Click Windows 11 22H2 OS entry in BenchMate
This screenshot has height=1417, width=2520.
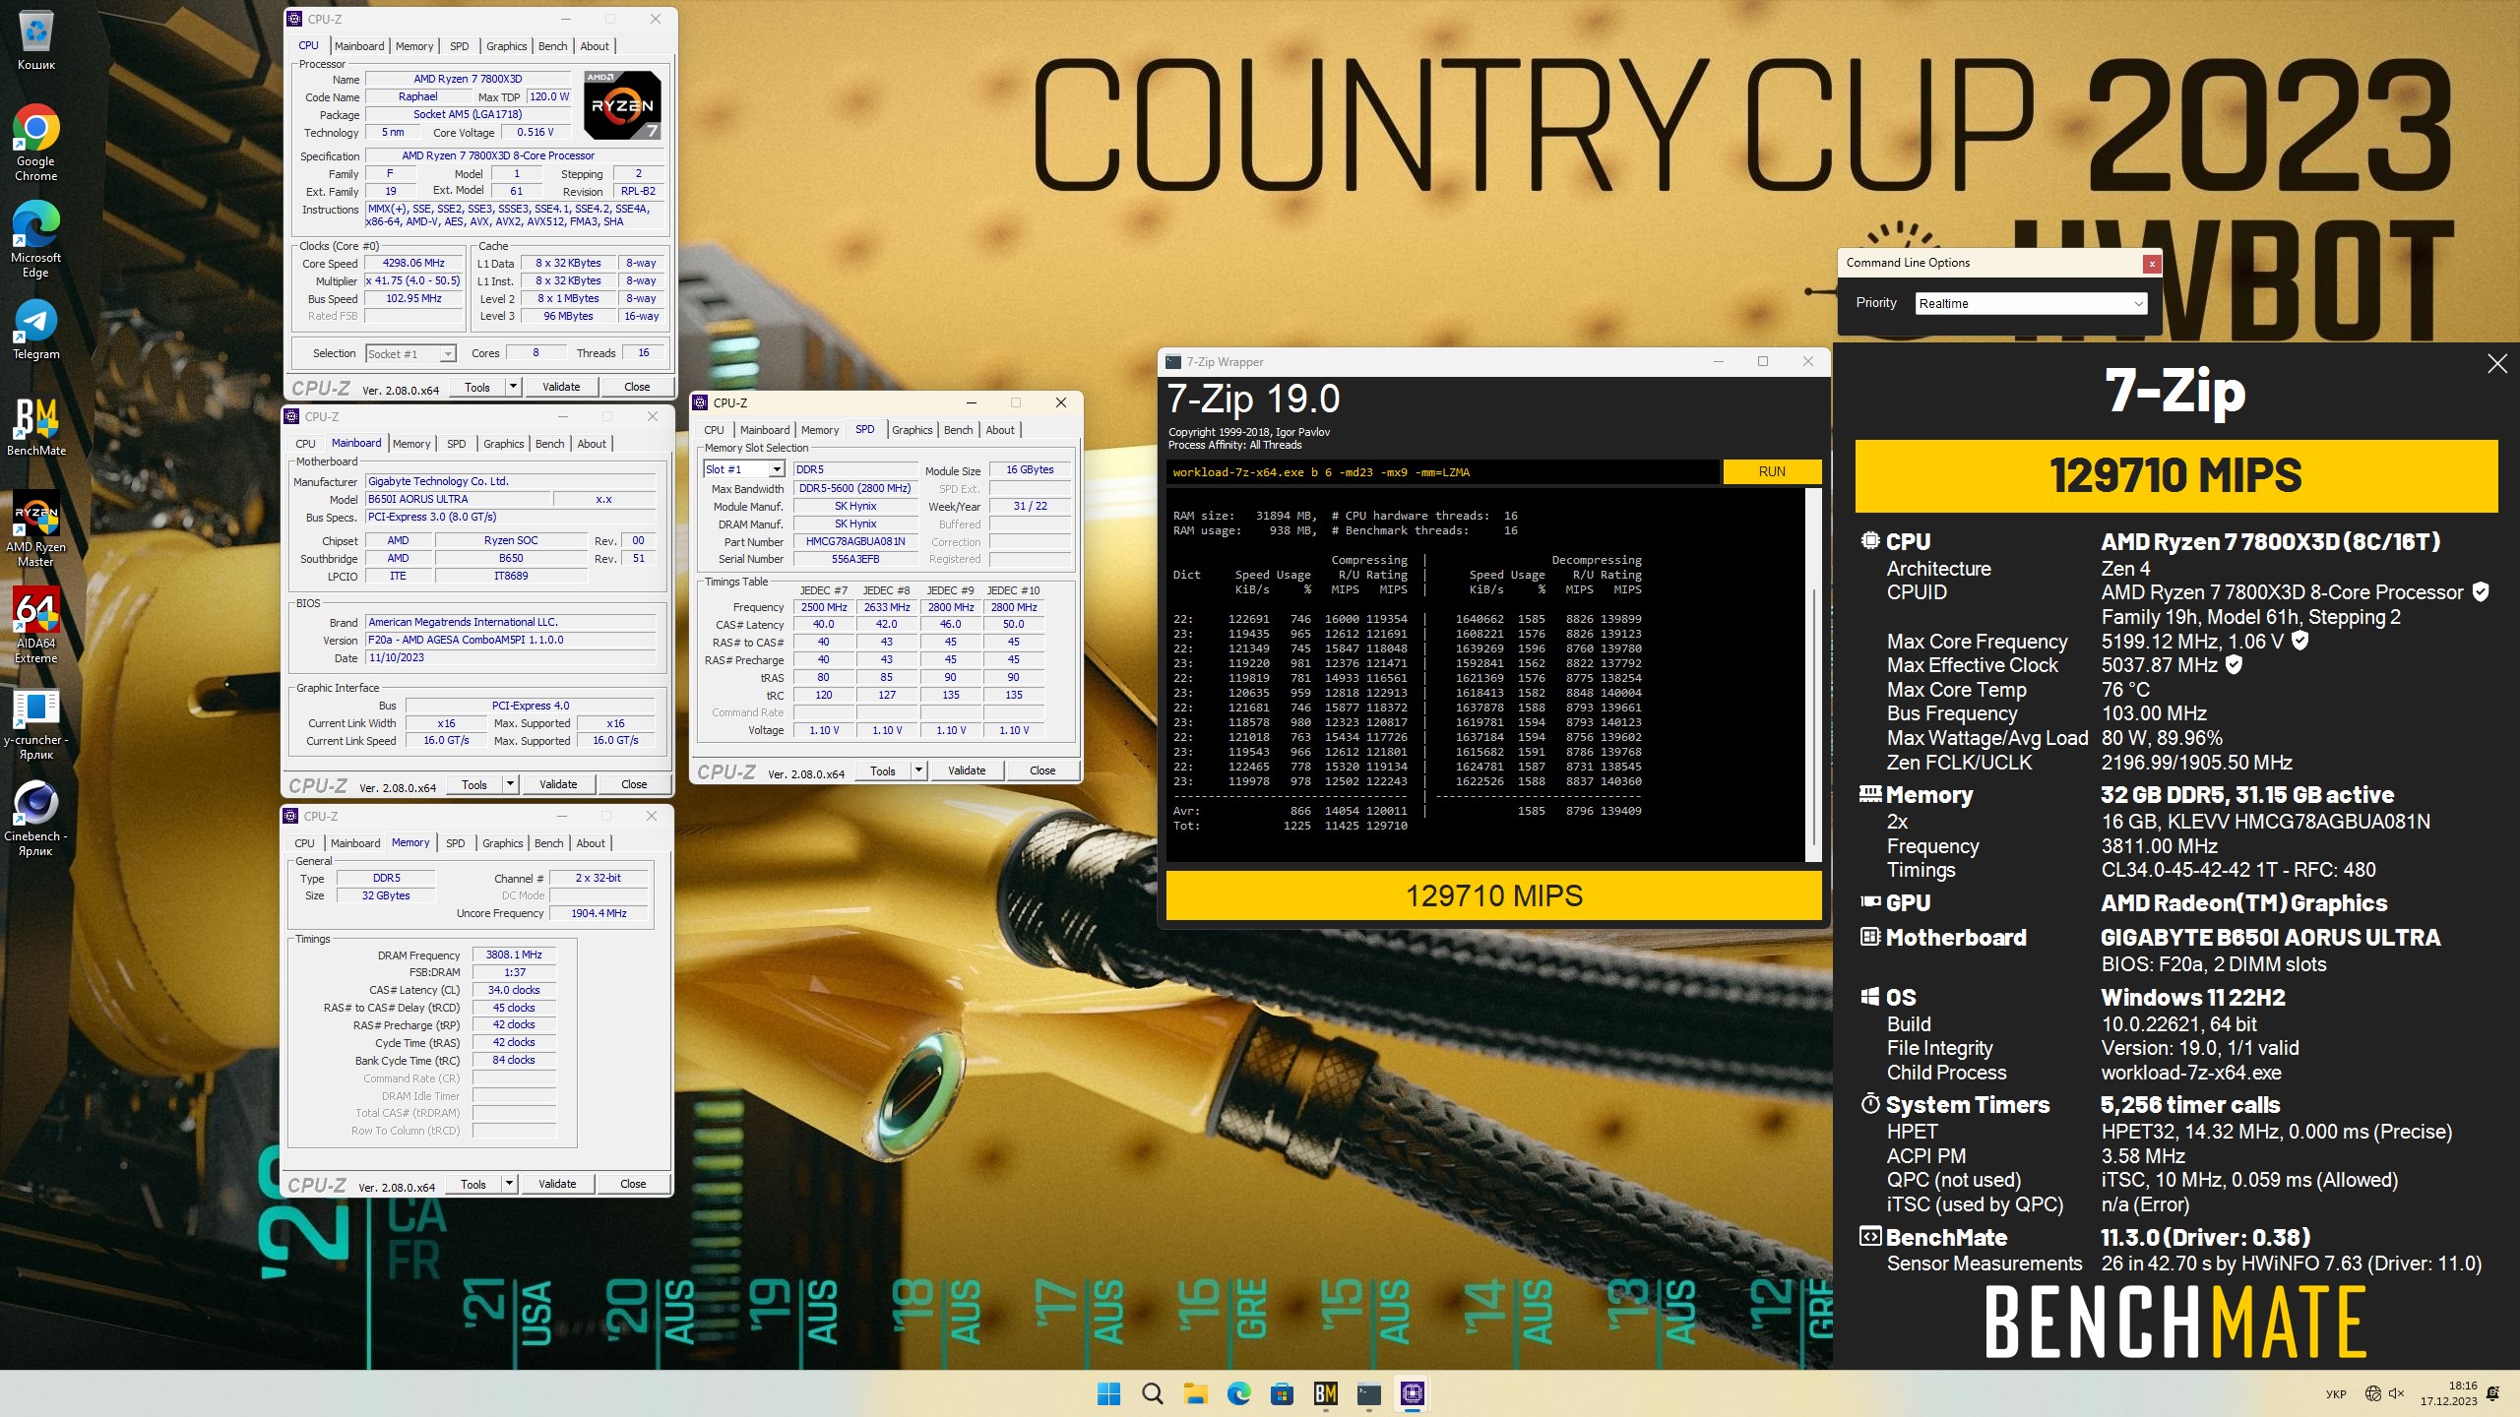tap(2193, 997)
